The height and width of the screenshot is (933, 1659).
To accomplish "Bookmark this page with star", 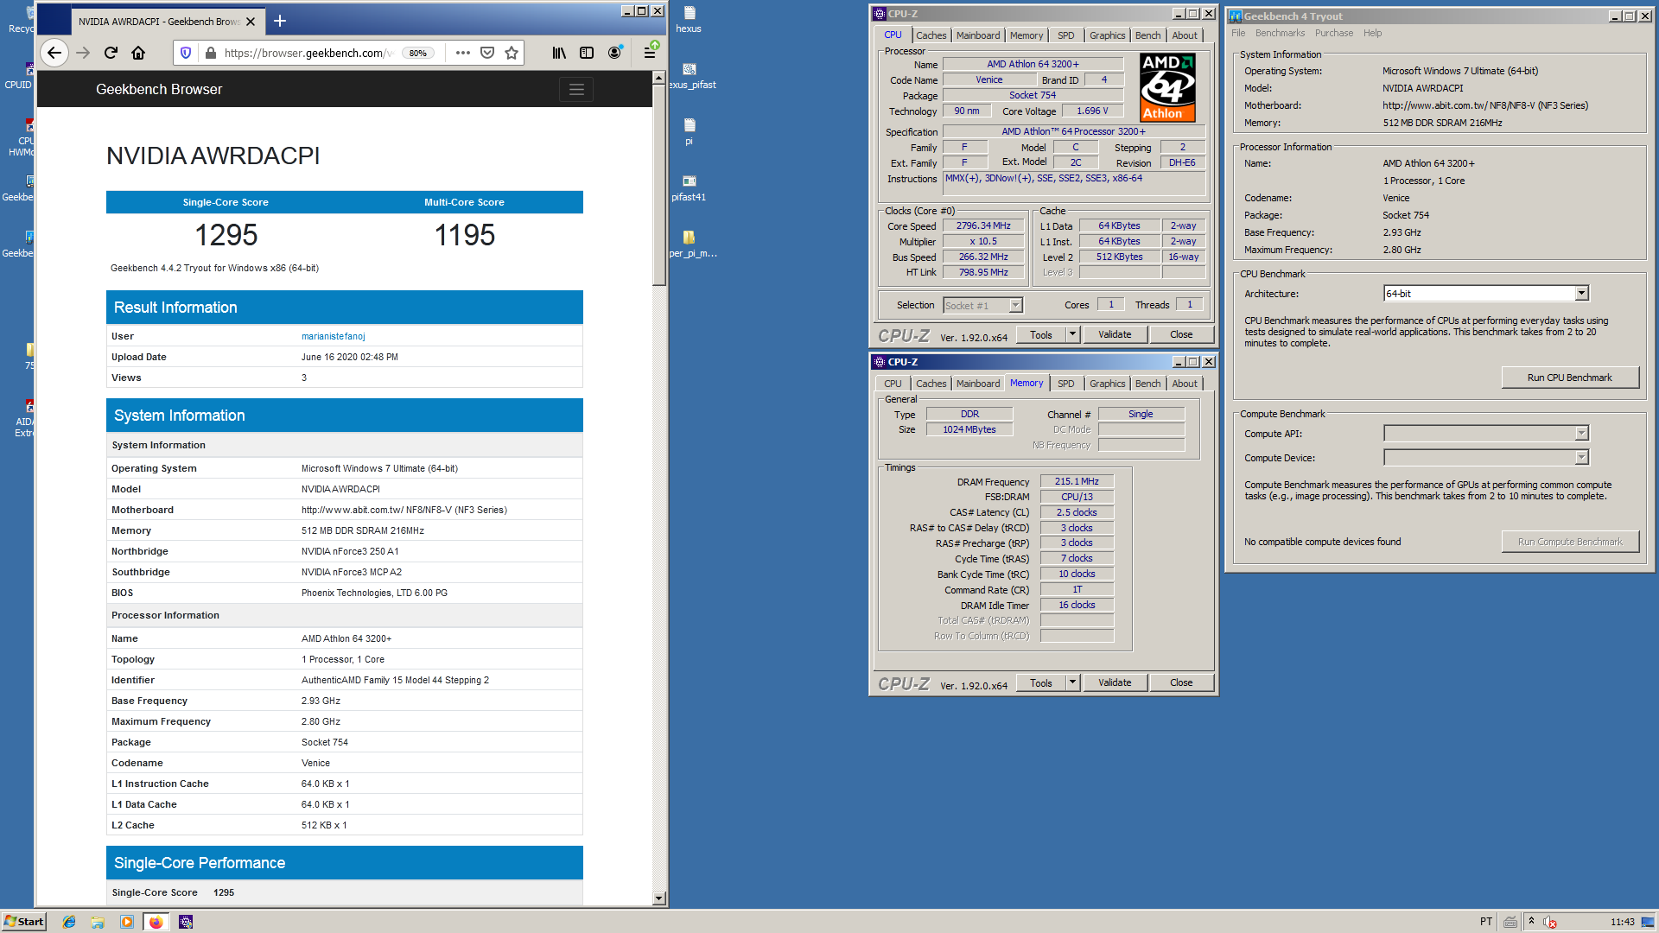I will [x=512, y=53].
